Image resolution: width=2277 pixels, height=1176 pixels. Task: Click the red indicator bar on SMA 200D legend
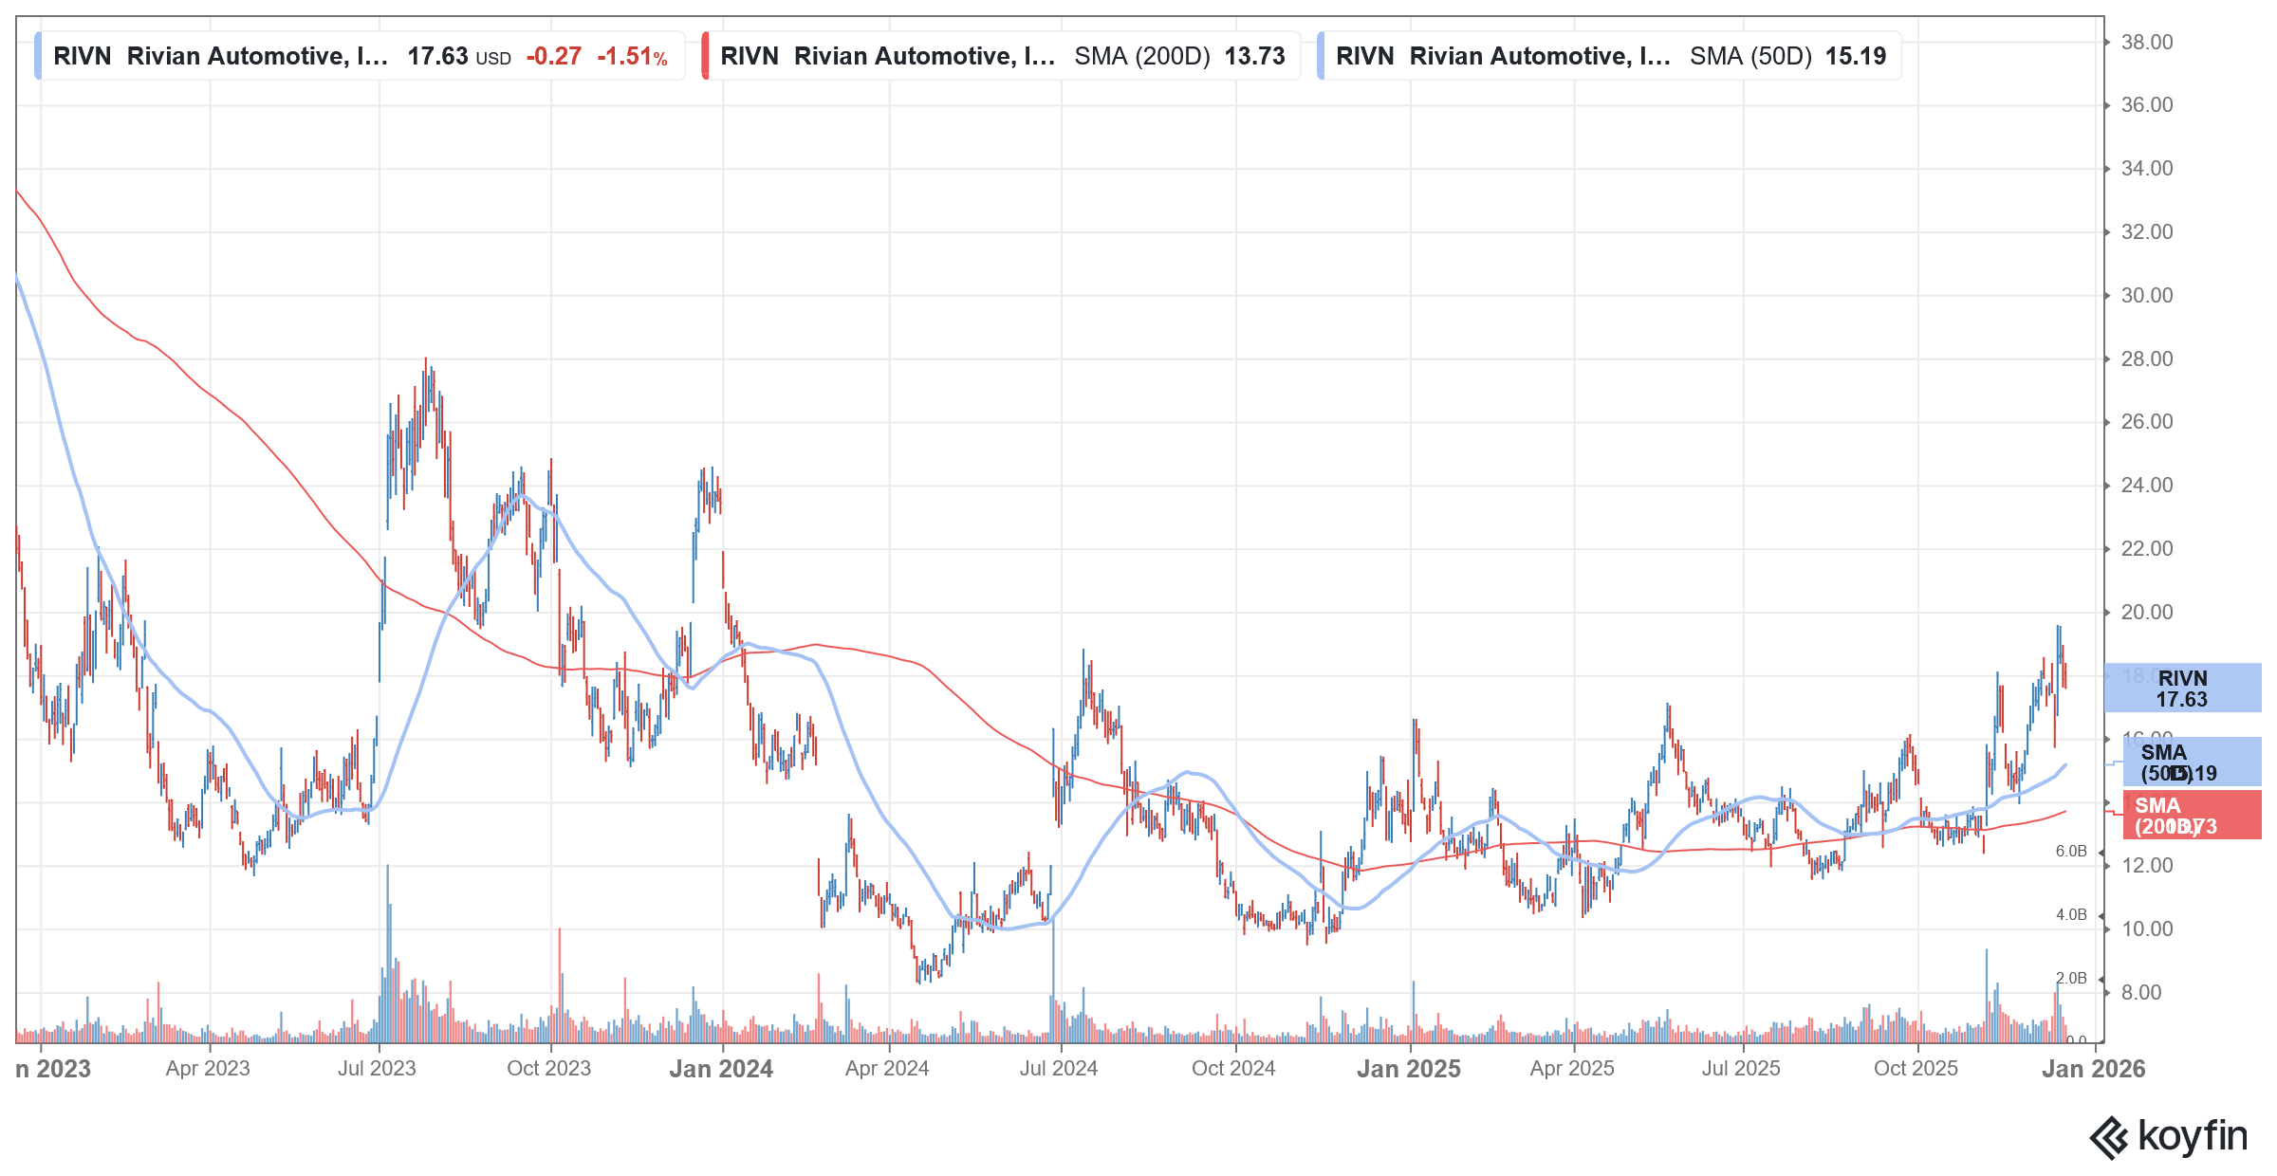tap(707, 56)
